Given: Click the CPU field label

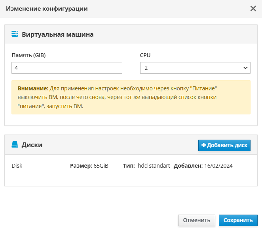Looking at the screenshot, I should point(145,55).
